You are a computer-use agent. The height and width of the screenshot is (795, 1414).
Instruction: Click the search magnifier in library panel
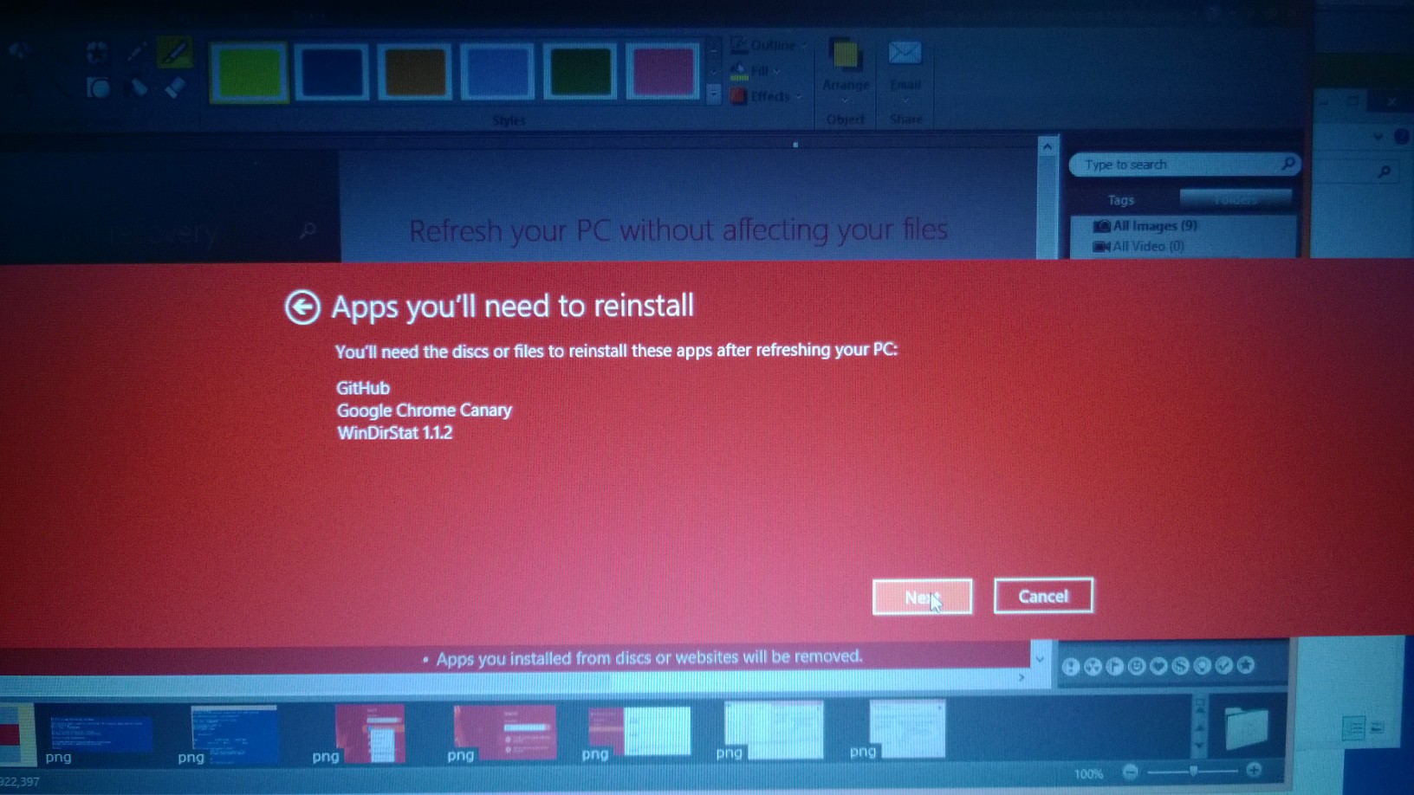point(1288,163)
